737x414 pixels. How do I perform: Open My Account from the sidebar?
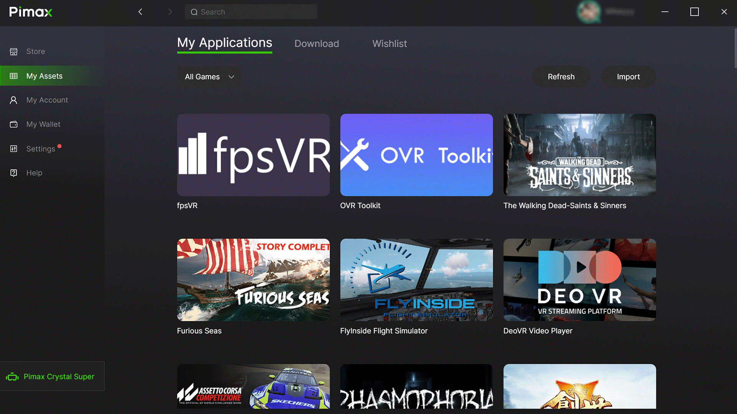46,100
